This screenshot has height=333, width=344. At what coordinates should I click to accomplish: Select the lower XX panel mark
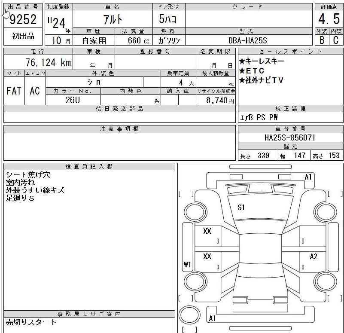pos(207,256)
